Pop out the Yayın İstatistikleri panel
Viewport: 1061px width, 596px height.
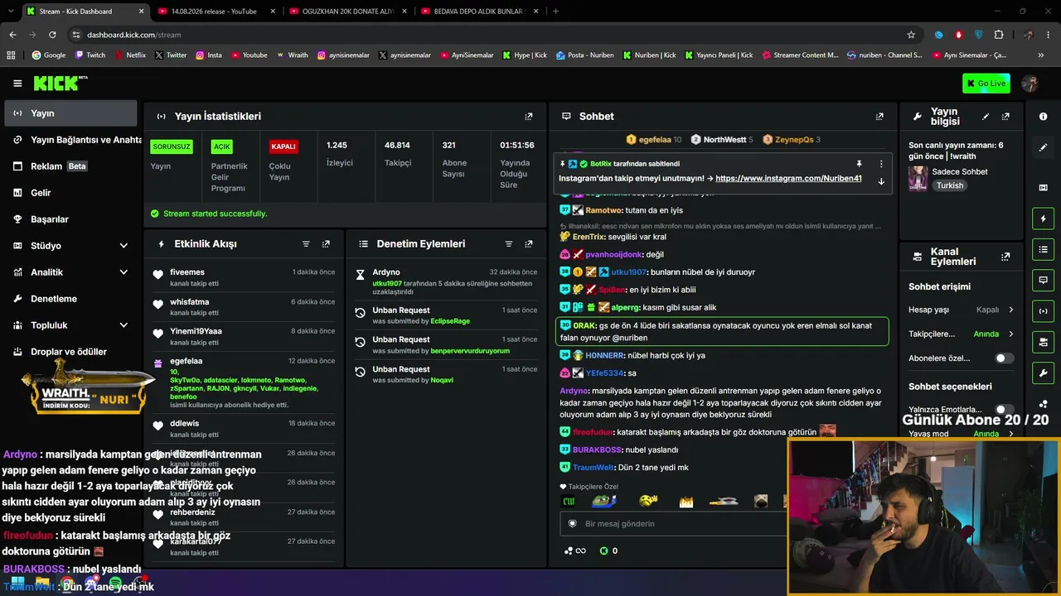pos(529,117)
